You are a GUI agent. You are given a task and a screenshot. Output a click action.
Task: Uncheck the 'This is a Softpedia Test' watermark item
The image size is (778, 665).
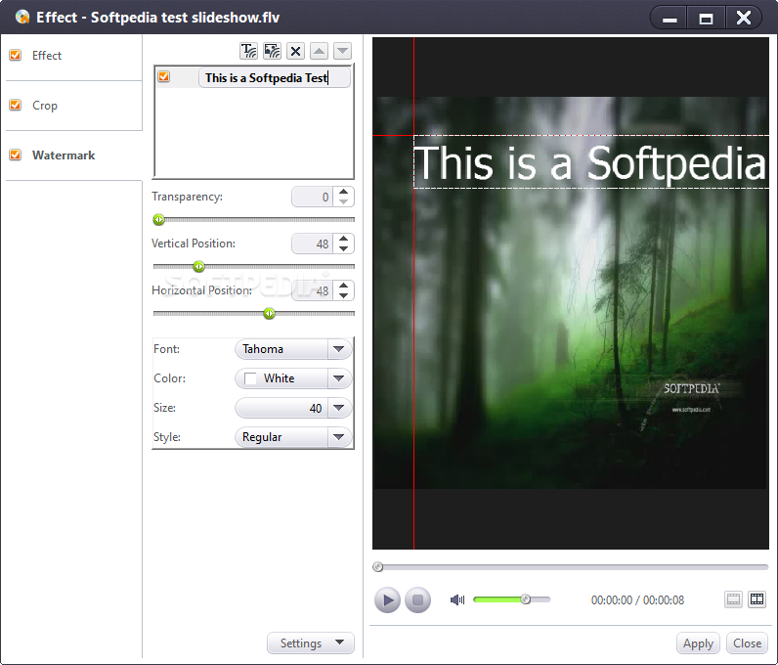click(164, 76)
